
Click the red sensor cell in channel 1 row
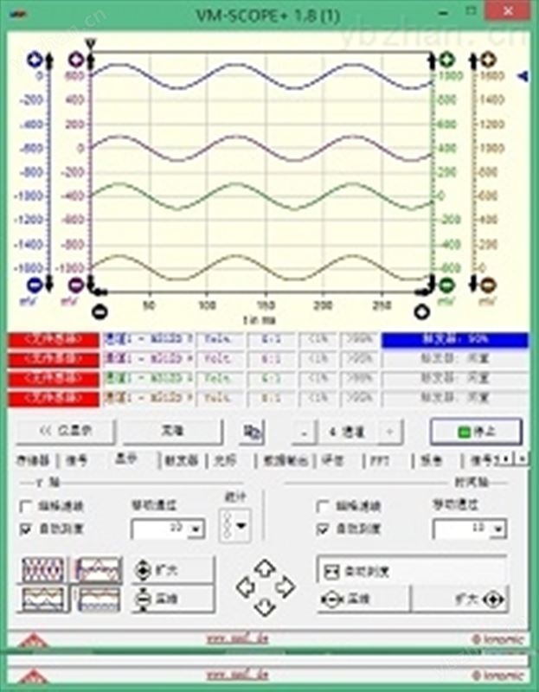[x=54, y=339]
